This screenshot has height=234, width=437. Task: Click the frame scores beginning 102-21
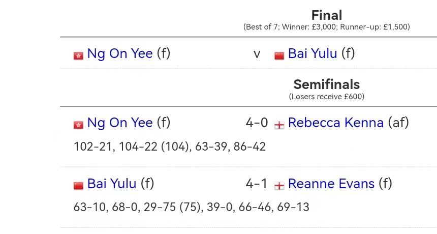pos(169,147)
